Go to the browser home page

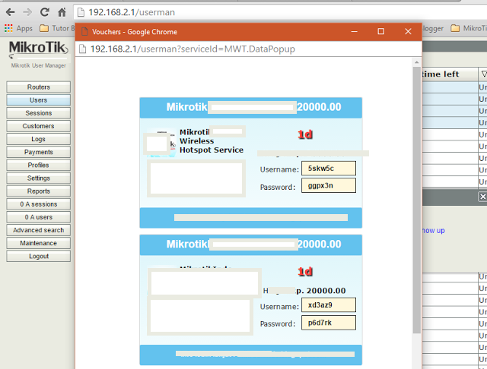coord(63,12)
